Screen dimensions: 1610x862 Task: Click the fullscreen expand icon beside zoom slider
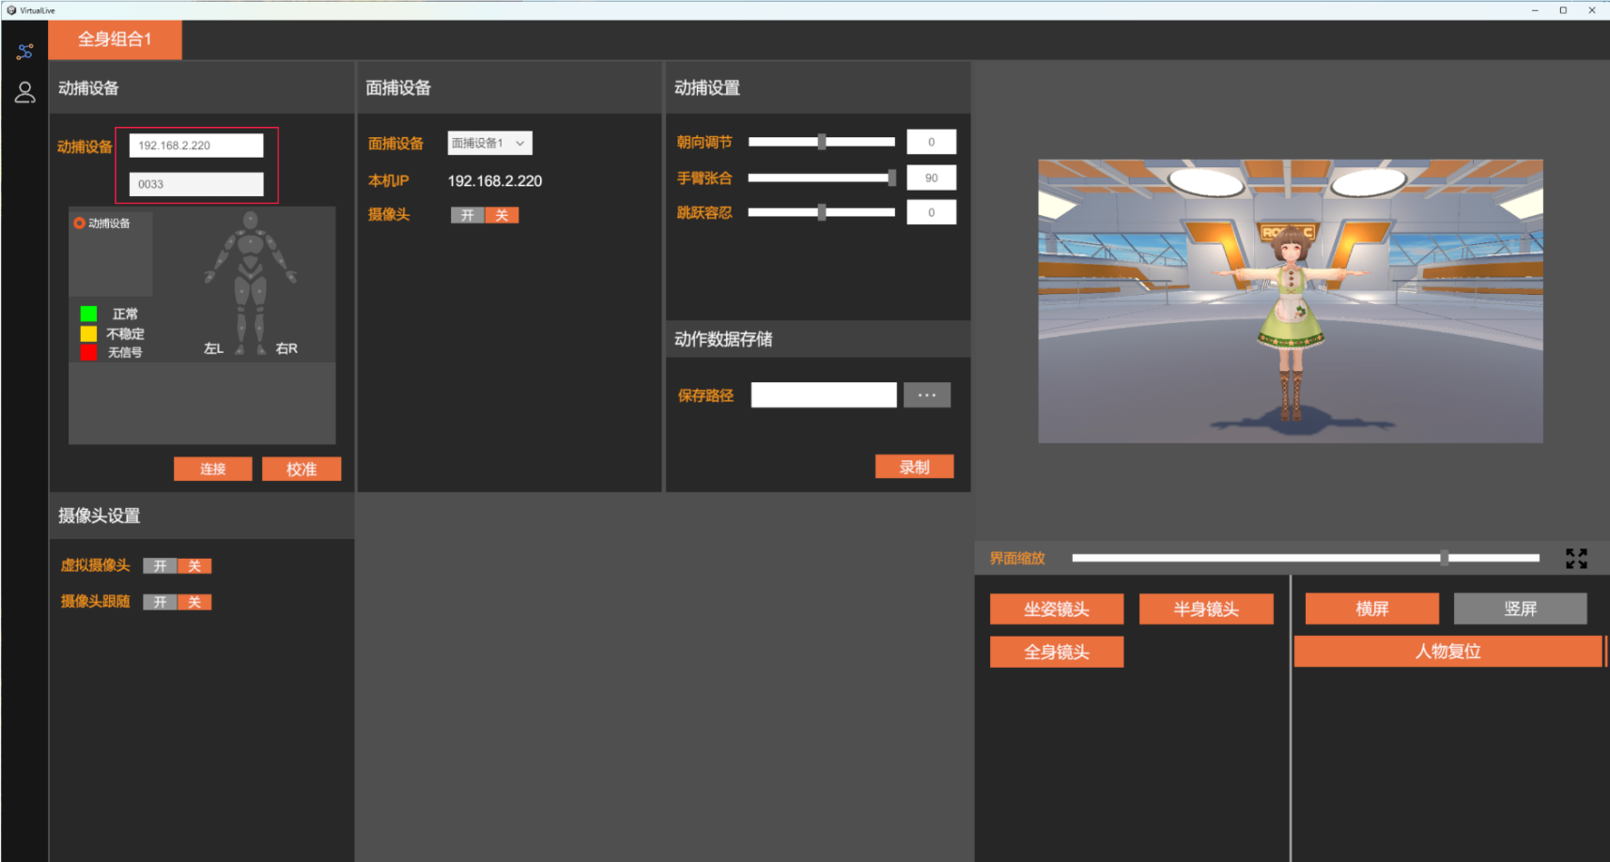tap(1576, 559)
